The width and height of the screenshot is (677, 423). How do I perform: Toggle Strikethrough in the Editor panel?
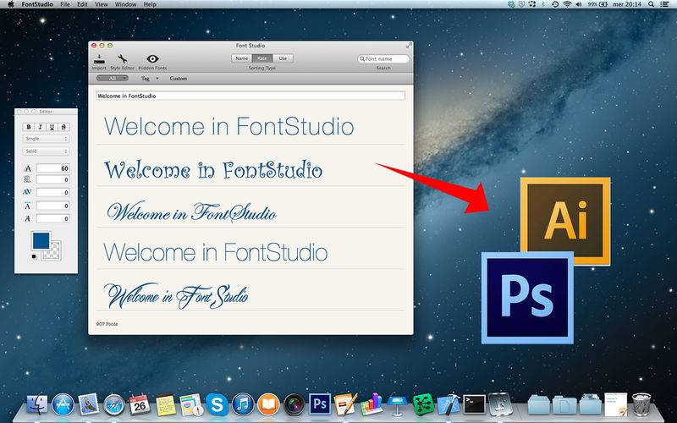click(x=63, y=127)
